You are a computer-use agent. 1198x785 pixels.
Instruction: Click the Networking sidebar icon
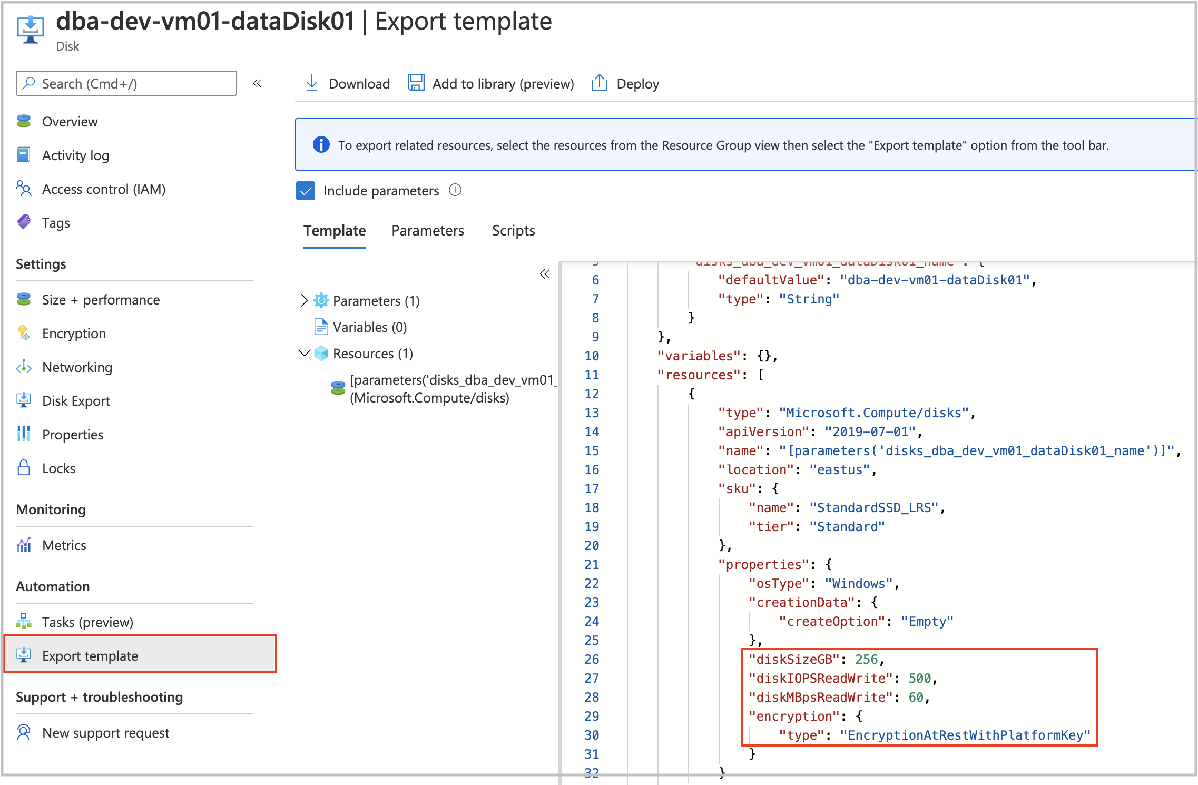click(x=24, y=367)
